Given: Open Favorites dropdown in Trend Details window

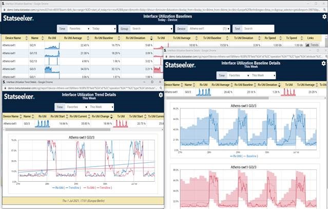Looking at the screenshot, I should coord(76,107).
